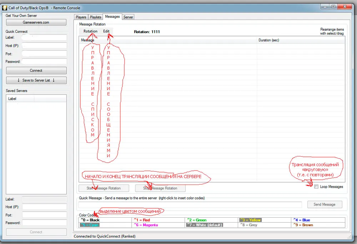Click Stop Message Rotation button
357x244 pixels.
(160, 188)
